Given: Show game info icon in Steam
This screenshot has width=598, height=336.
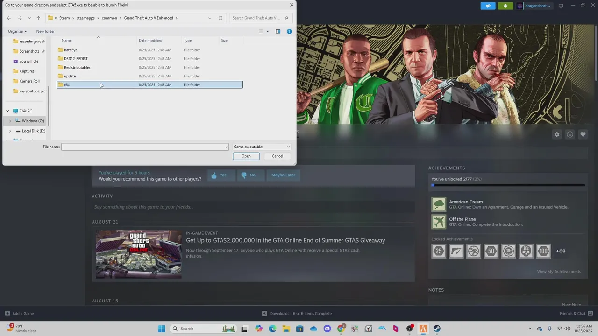Looking at the screenshot, I should coord(570,134).
